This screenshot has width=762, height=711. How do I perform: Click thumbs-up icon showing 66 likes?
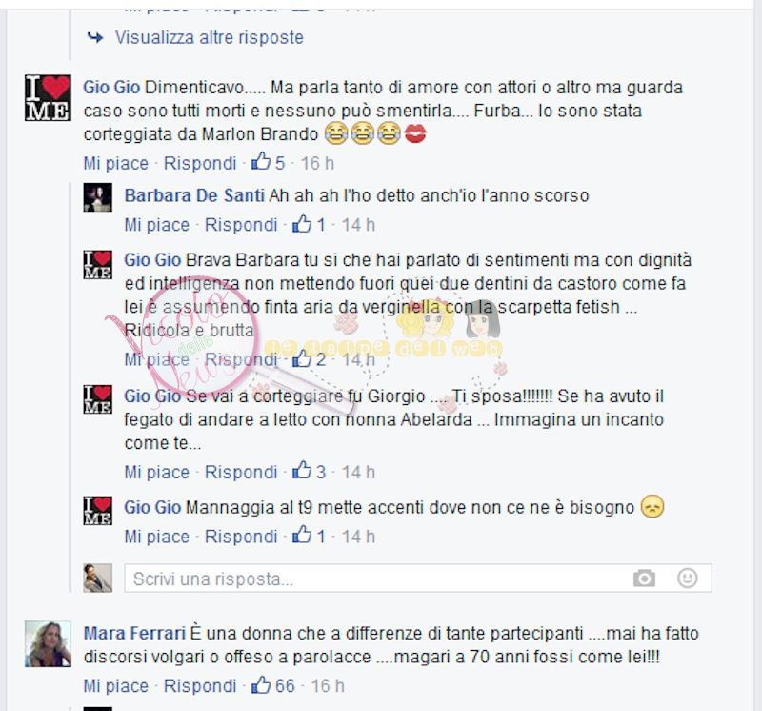[x=261, y=684]
